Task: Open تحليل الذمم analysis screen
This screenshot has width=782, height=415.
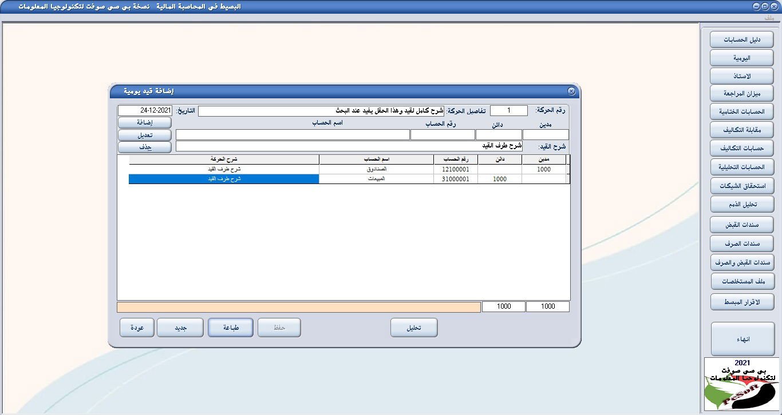Action: pos(741,203)
